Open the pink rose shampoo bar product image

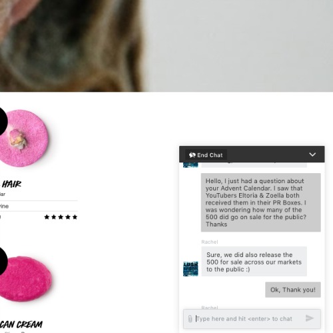coord(24,138)
